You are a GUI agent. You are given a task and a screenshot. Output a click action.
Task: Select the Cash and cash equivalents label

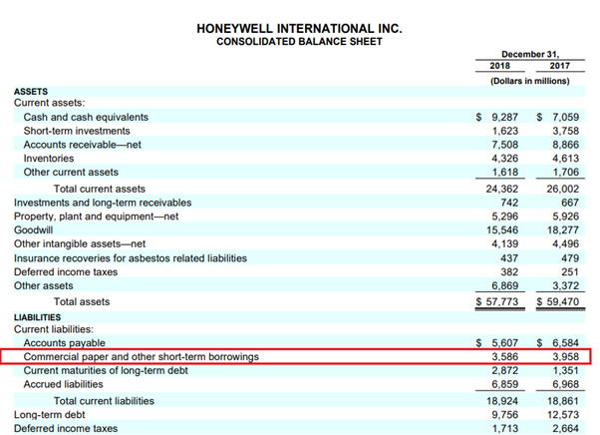pyautogui.click(x=86, y=117)
